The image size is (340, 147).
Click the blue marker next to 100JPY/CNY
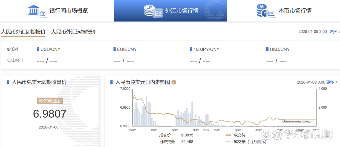[x=191, y=49]
